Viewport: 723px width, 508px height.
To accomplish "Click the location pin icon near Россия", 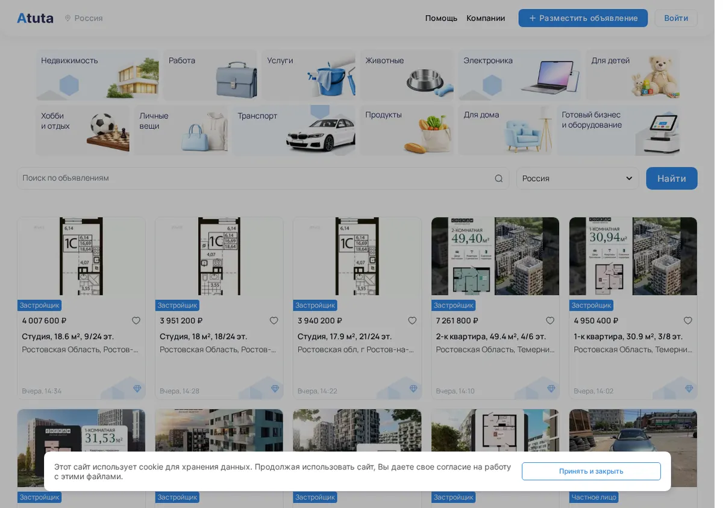I will (67, 18).
